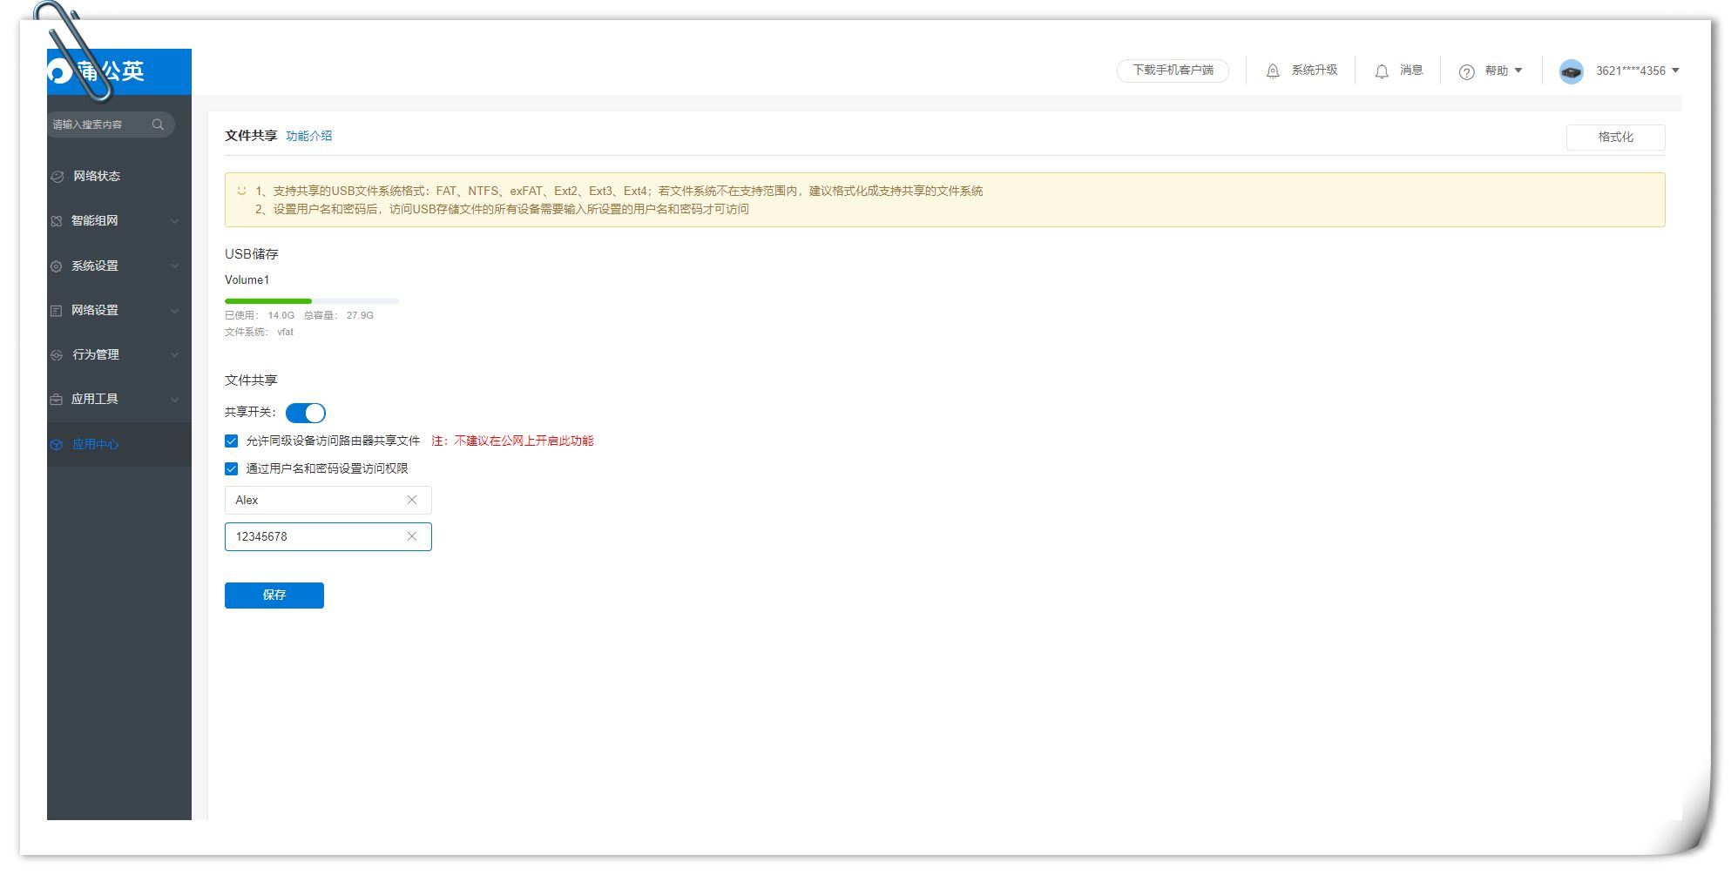
Task: Clear the 12345678 password field with X
Action: point(412,536)
